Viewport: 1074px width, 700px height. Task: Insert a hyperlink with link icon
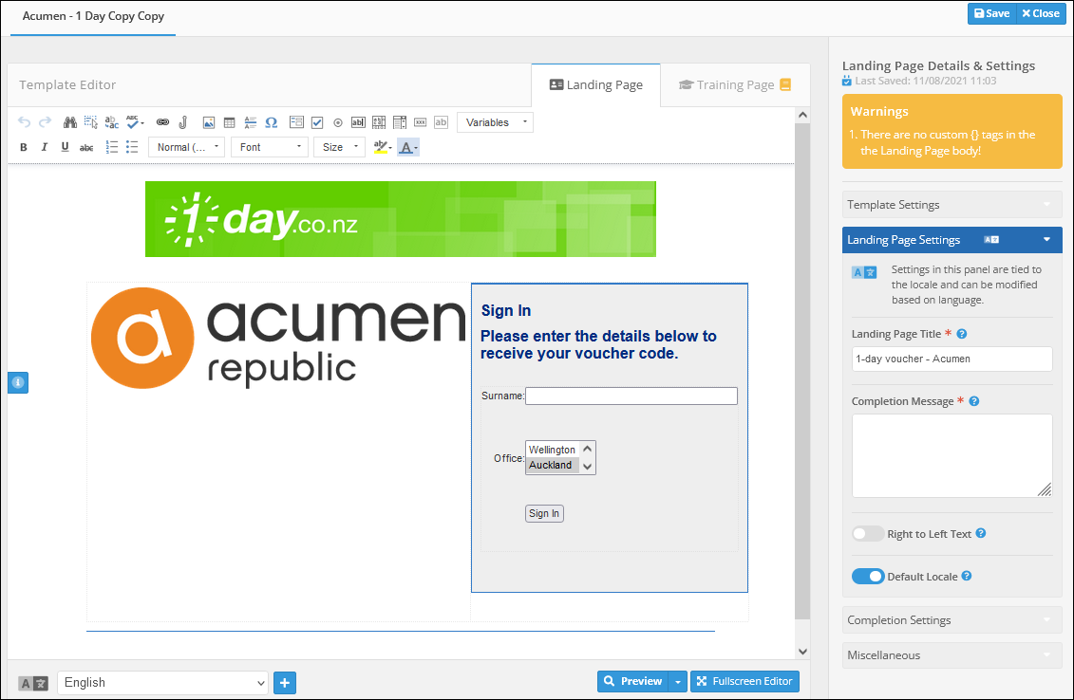coord(162,122)
